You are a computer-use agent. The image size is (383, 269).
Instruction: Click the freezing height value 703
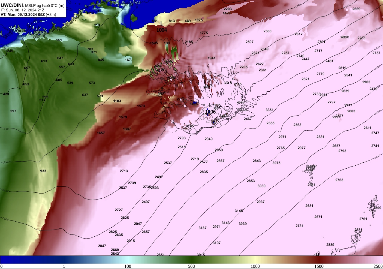pos(90,49)
